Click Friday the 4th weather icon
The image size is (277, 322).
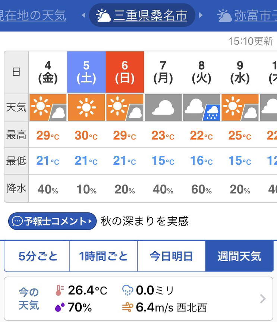(x=48, y=108)
